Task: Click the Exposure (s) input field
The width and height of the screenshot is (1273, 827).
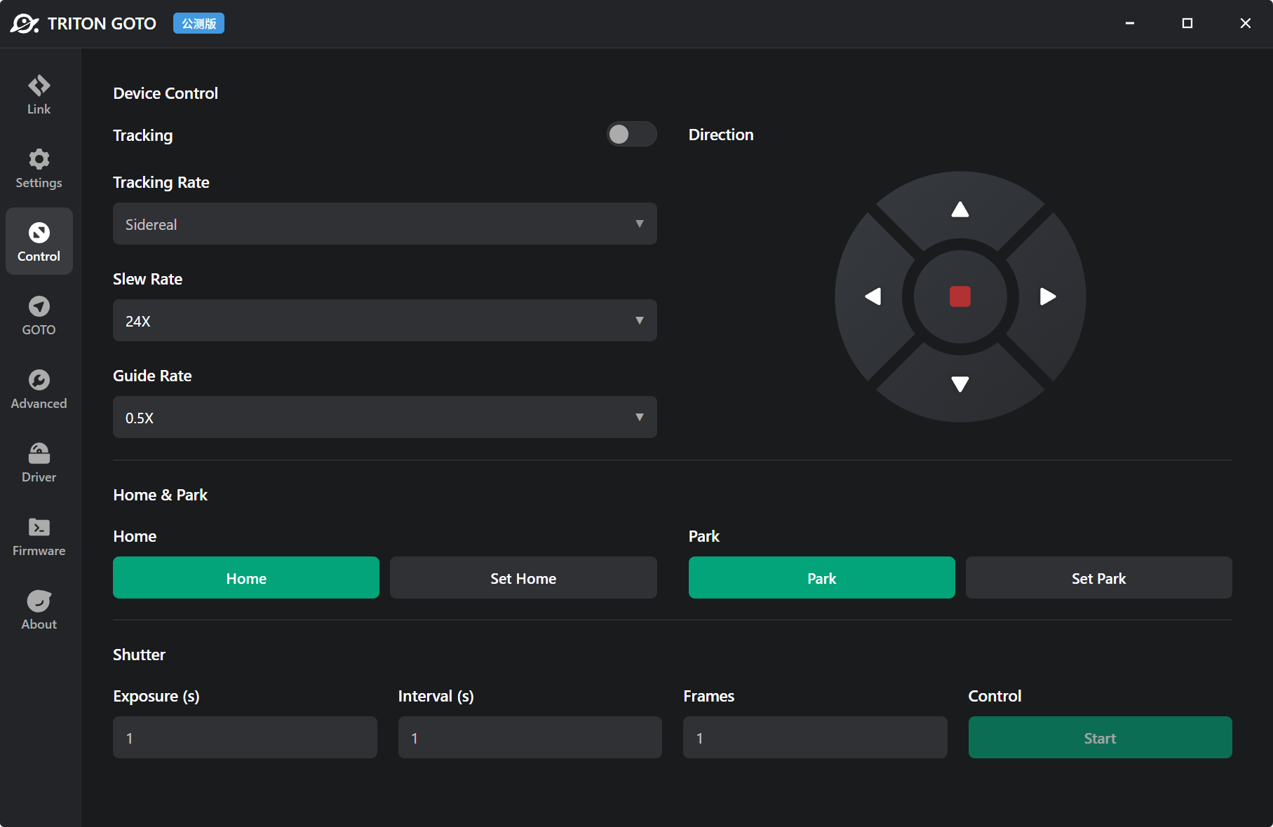Action: pos(245,738)
